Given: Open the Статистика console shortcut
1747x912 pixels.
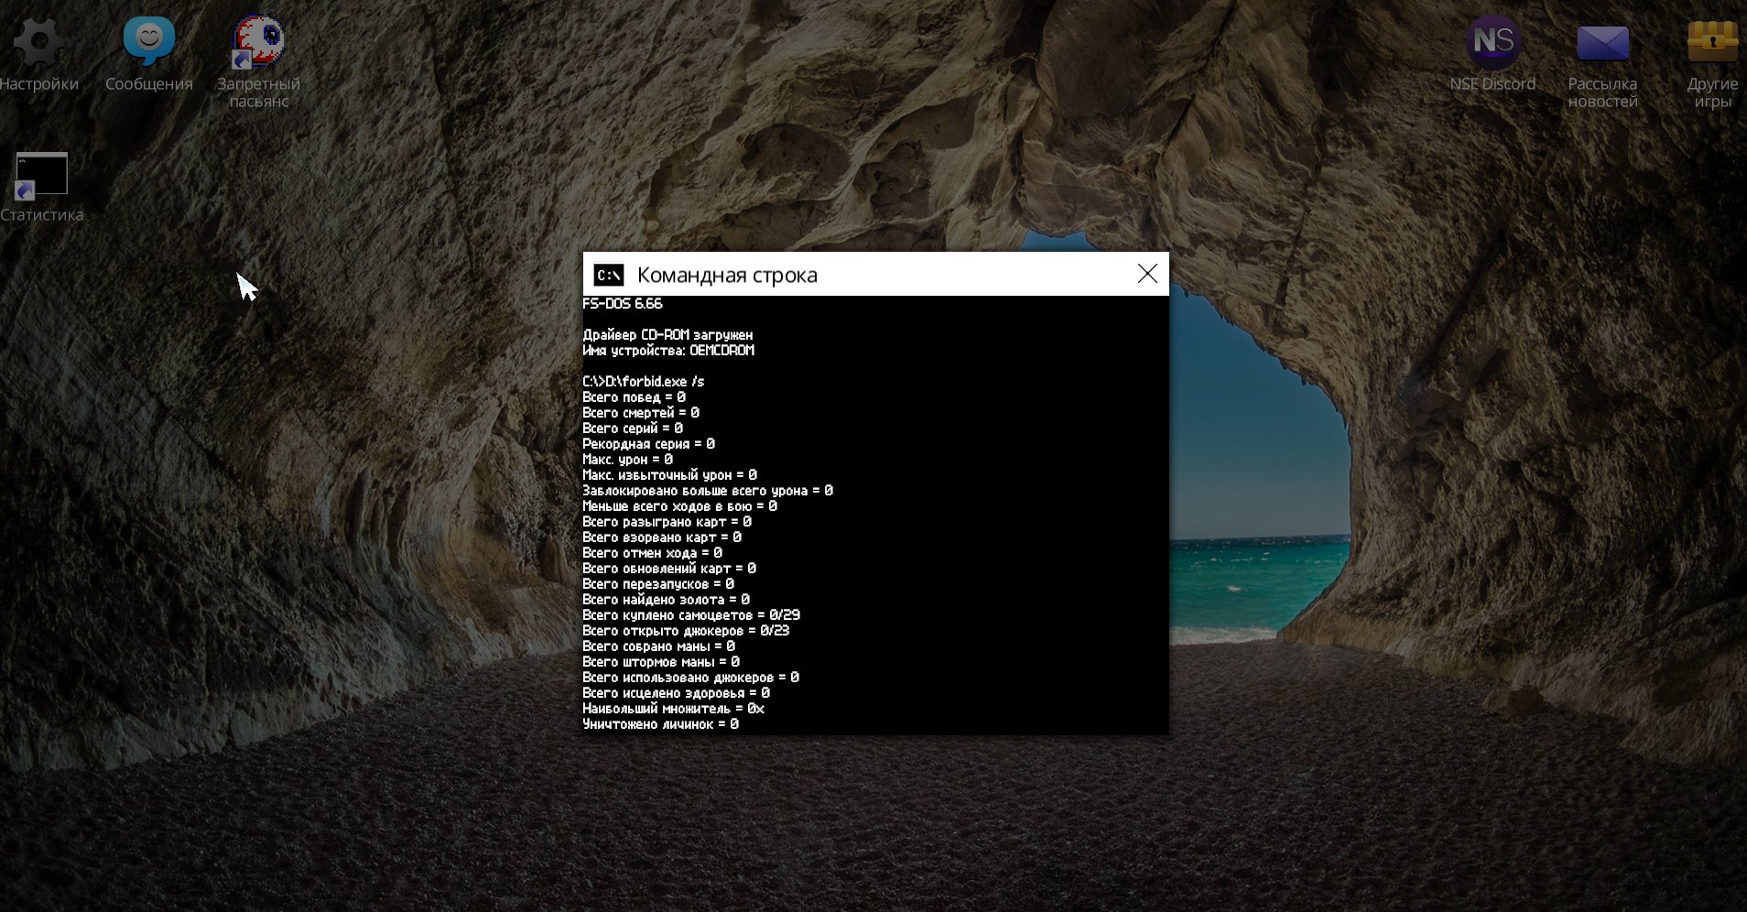Looking at the screenshot, I should coord(41,175).
